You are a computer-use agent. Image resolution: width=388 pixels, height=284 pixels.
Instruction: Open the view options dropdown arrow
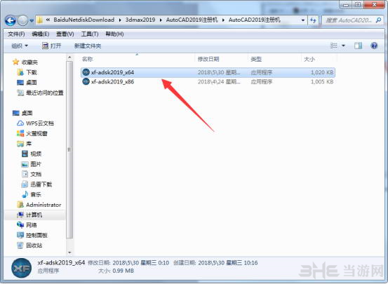(344, 46)
